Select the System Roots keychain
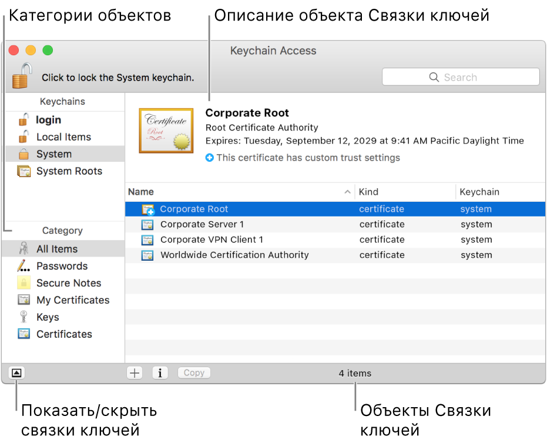Viewport: 547px width, 446px height. tap(65, 171)
